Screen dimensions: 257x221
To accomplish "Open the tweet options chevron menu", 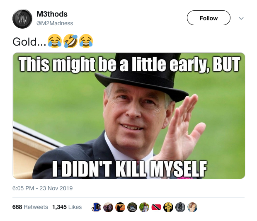I will 241,18.
